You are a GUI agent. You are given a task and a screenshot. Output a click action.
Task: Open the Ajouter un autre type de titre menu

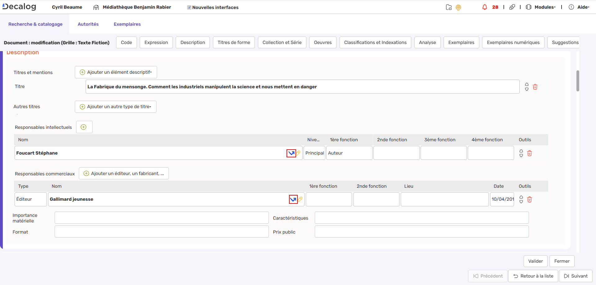click(115, 107)
